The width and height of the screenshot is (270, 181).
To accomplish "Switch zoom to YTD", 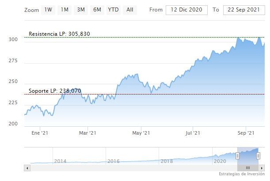I will 113,10.
